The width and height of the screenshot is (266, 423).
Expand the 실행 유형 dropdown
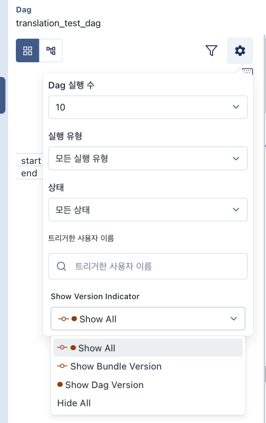148,158
